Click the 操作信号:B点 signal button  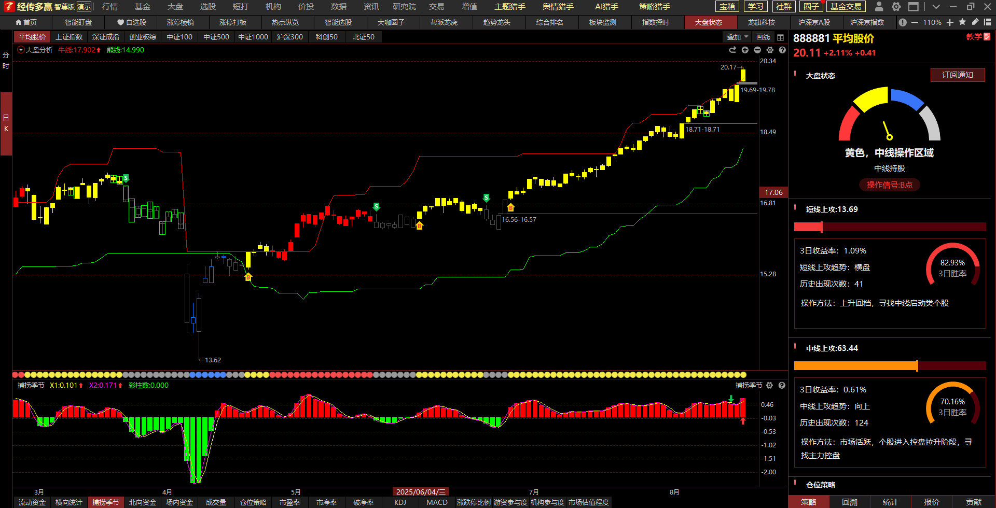pyautogui.click(x=890, y=185)
